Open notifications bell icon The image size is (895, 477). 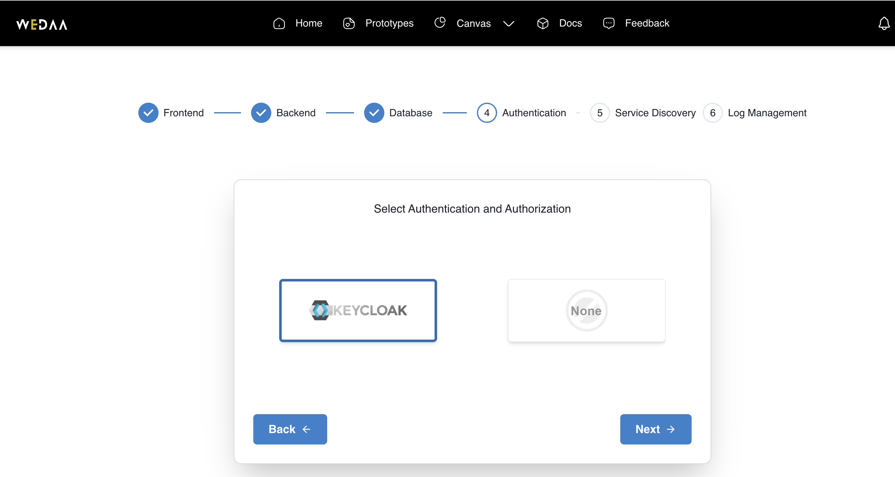(884, 24)
